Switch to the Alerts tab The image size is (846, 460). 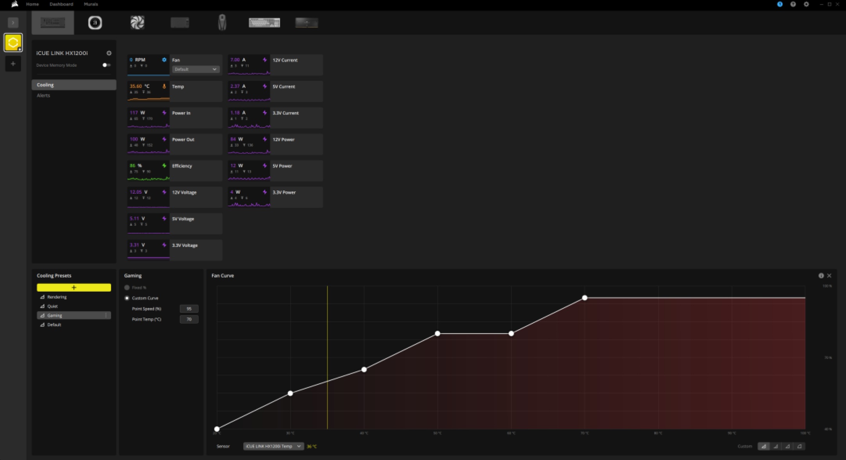click(43, 95)
